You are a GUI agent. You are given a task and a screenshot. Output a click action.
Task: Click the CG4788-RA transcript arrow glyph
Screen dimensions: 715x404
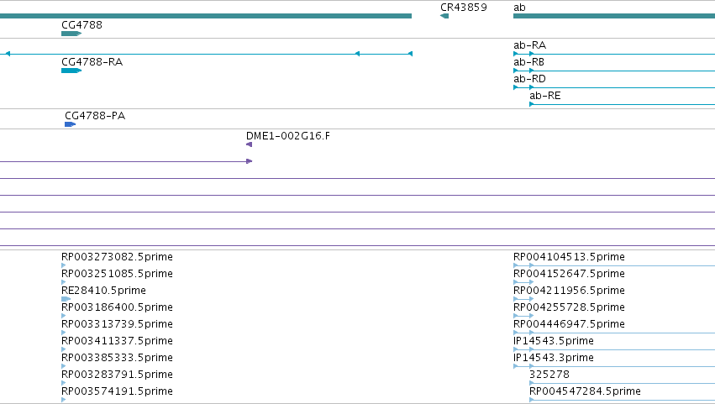[71, 71]
